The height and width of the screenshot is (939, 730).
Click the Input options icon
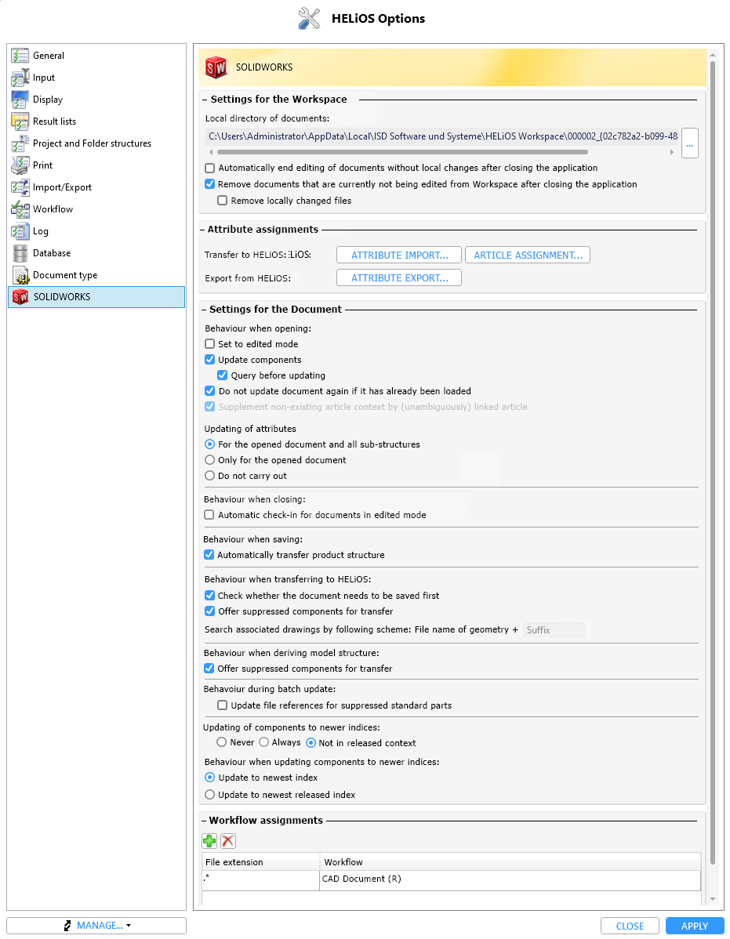20,78
